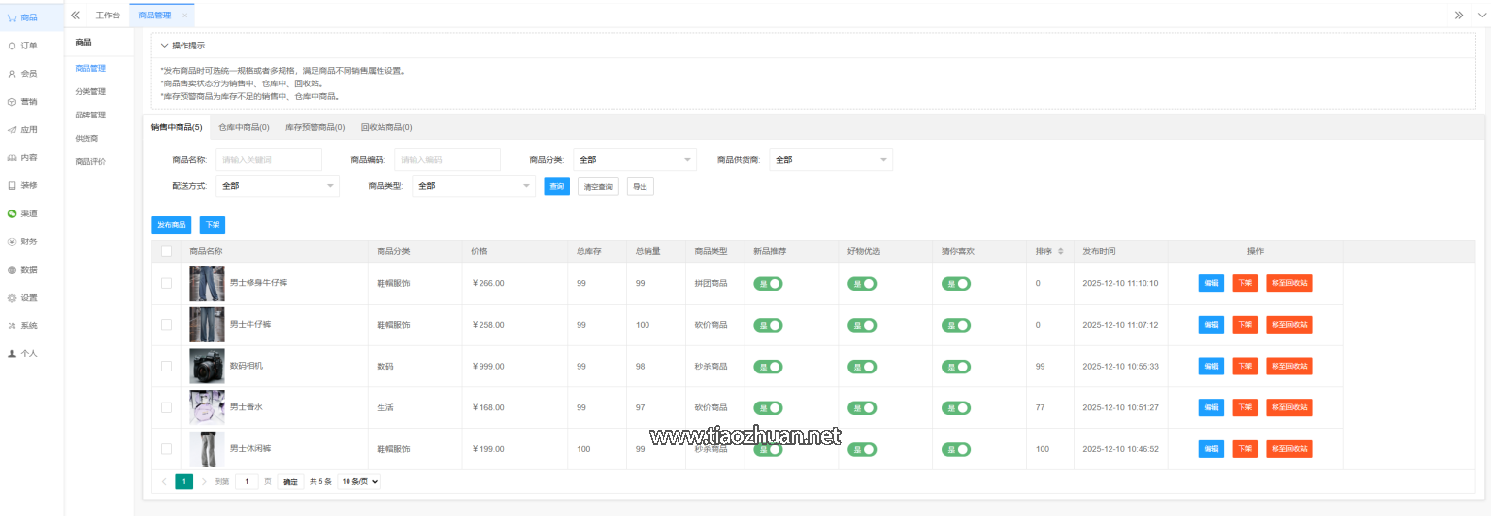Click the 男士休闲裤 product thumbnail

(x=207, y=449)
